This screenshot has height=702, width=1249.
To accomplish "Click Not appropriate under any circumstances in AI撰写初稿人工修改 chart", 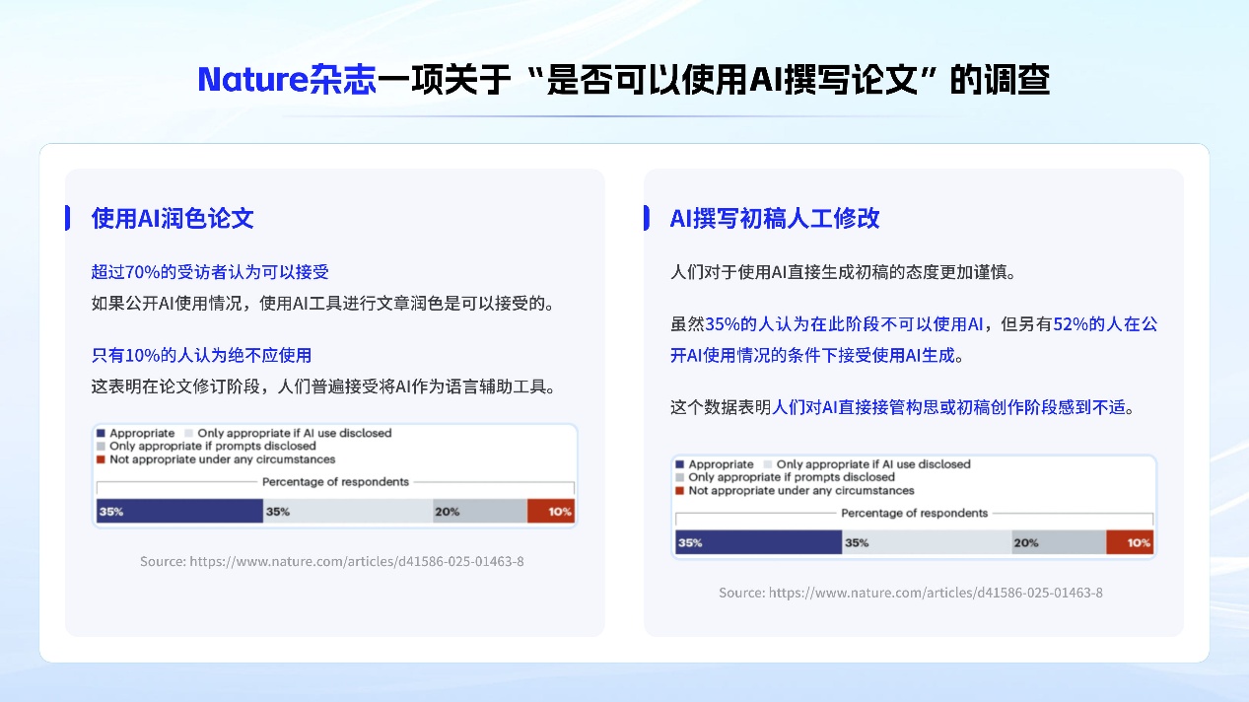I will [795, 491].
